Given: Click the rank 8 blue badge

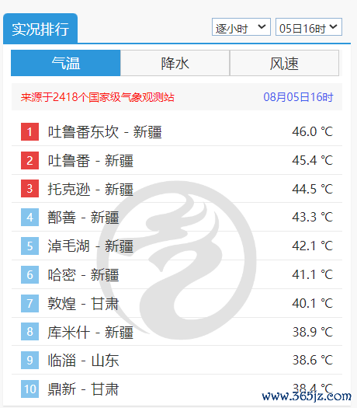Looking at the screenshot, I should pos(30,332).
